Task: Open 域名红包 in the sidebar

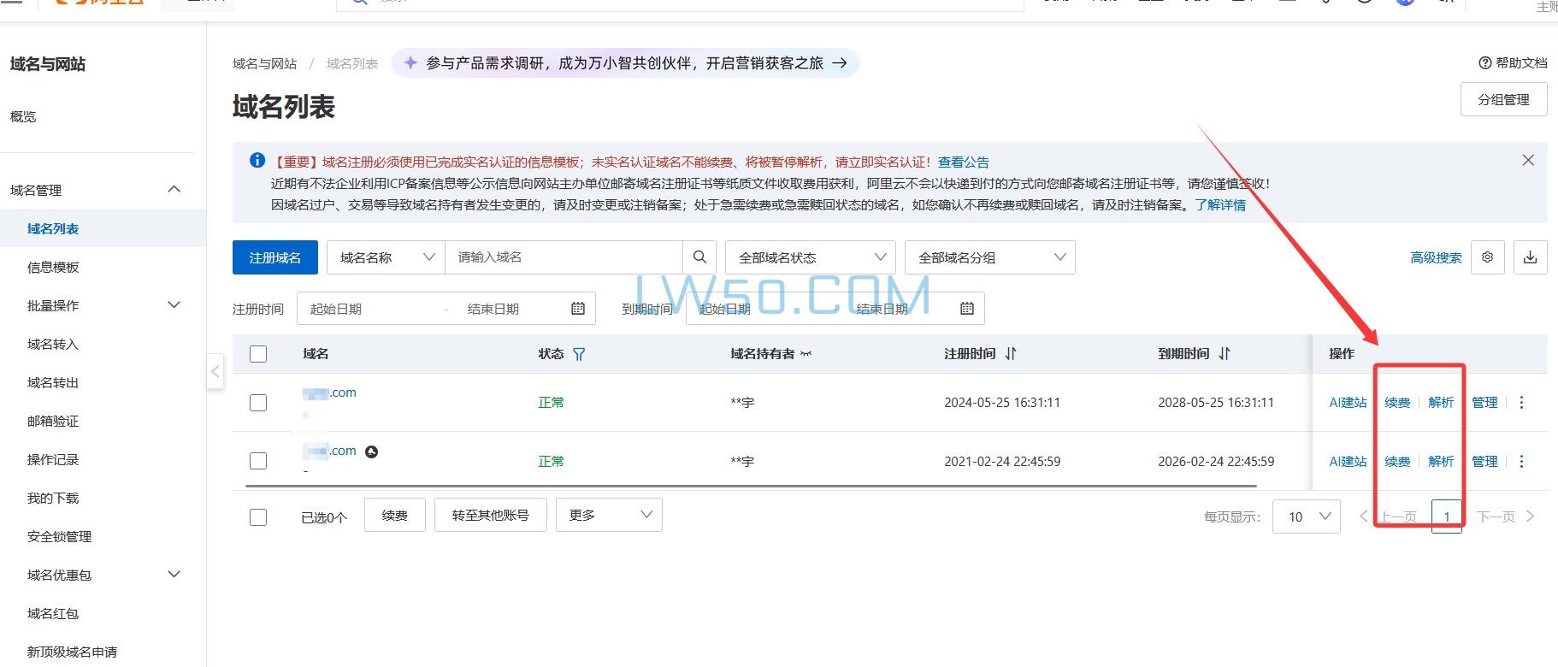Action: pyautogui.click(x=53, y=614)
